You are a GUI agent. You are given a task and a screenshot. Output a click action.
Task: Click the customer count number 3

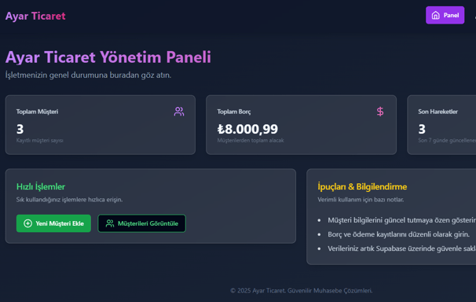(x=20, y=129)
